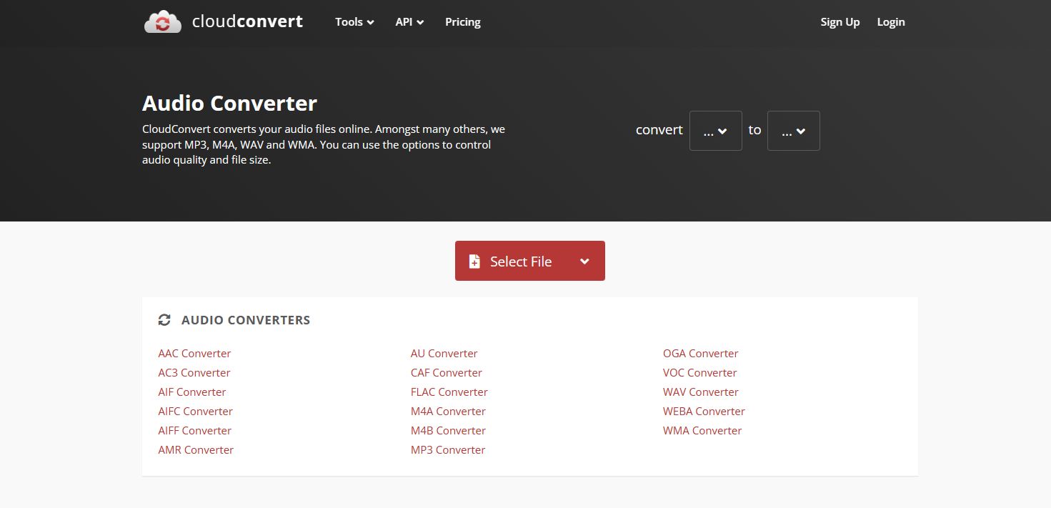Open the Select File source dropdown arrow
Screen dimensions: 1051x508
point(584,262)
